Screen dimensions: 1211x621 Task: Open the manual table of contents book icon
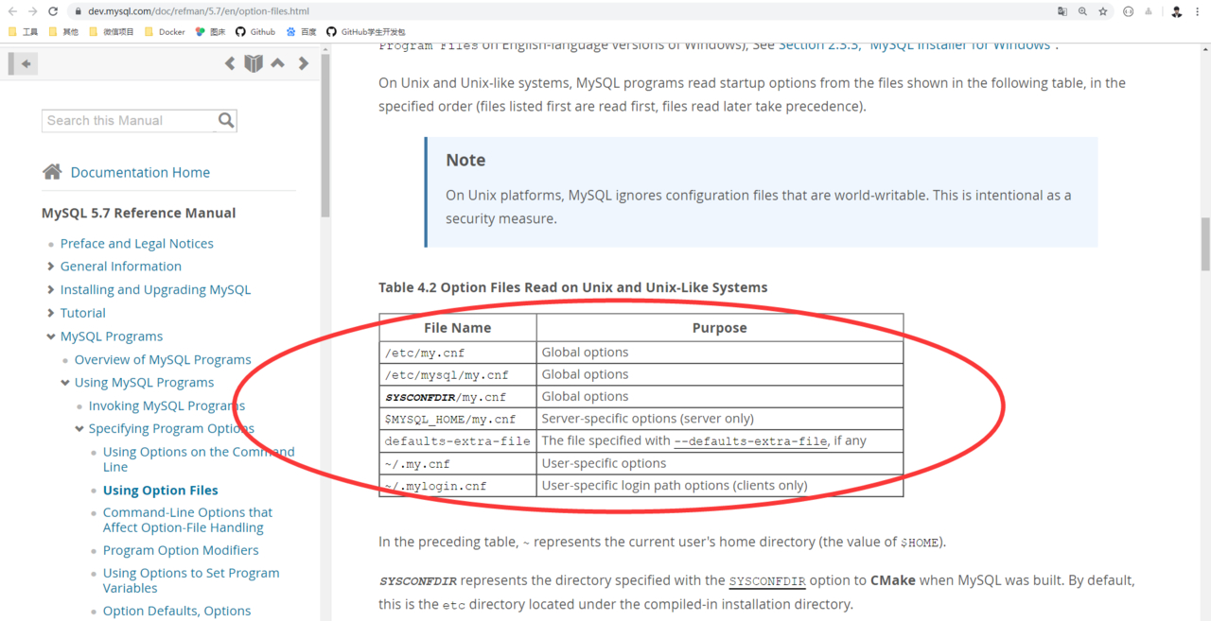pos(254,63)
